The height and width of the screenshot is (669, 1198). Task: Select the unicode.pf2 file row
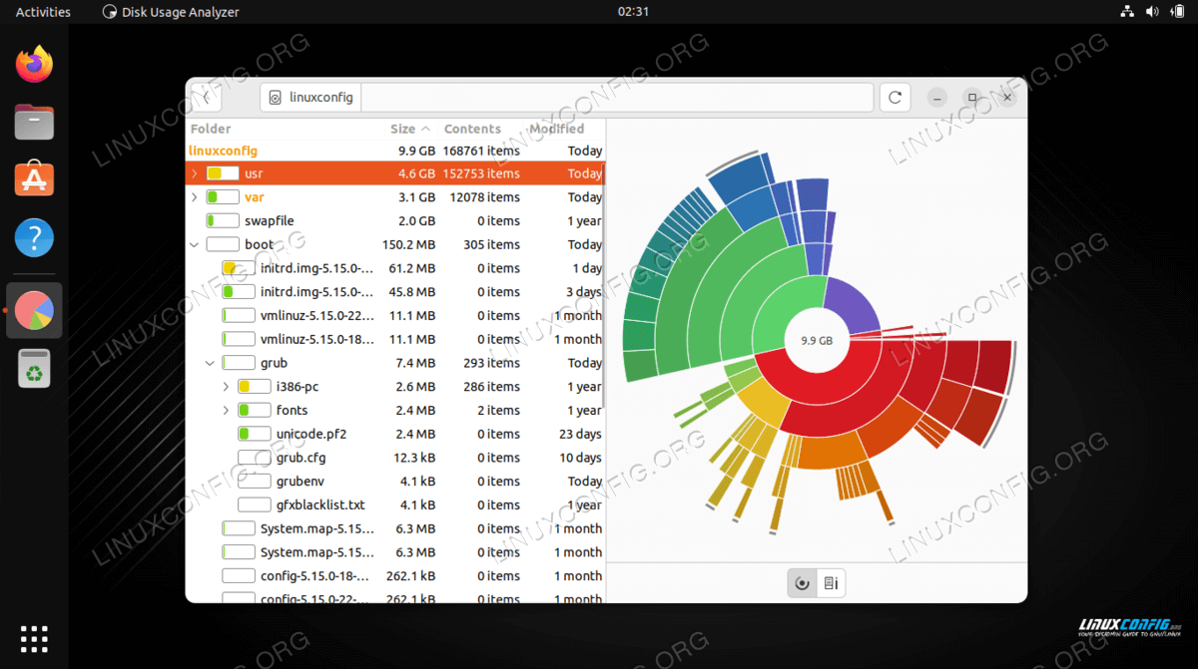tap(395, 434)
